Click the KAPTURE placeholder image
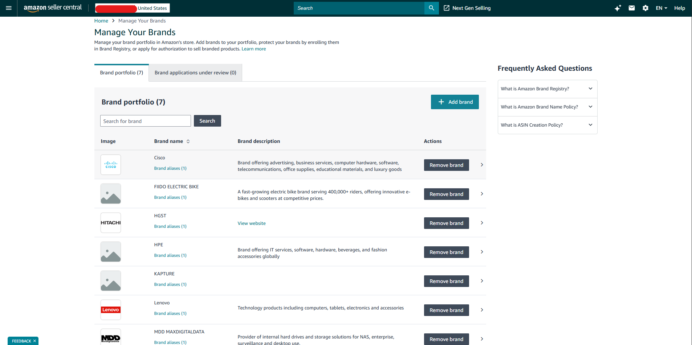Screen dimensions: 692x345 pos(111,281)
